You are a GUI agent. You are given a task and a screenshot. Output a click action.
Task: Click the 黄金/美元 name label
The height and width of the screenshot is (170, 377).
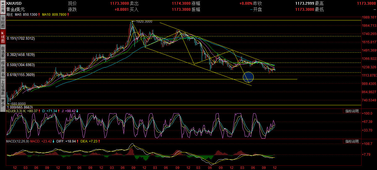tap(16, 9)
